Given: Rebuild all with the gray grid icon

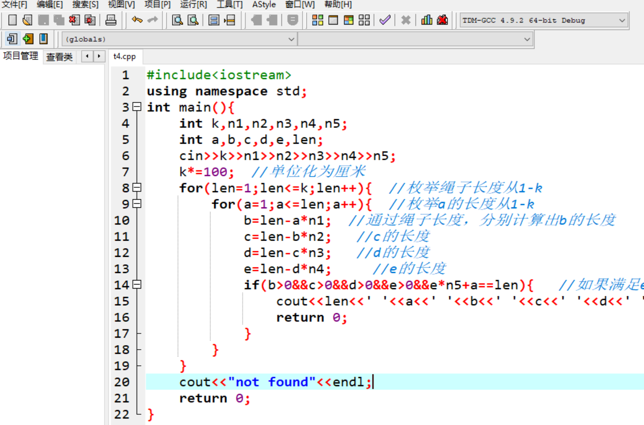Looking at the screenshot, I should pos(364,20).
